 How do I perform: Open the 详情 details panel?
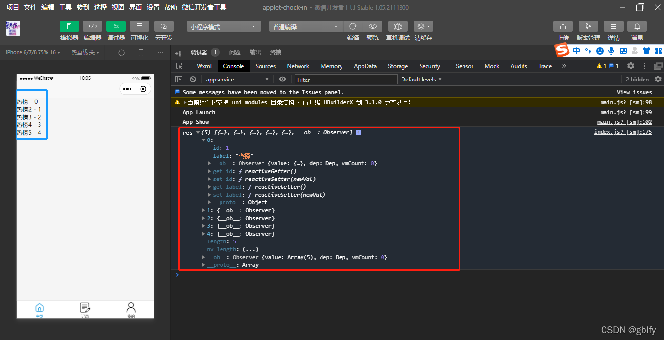[614, 26]
